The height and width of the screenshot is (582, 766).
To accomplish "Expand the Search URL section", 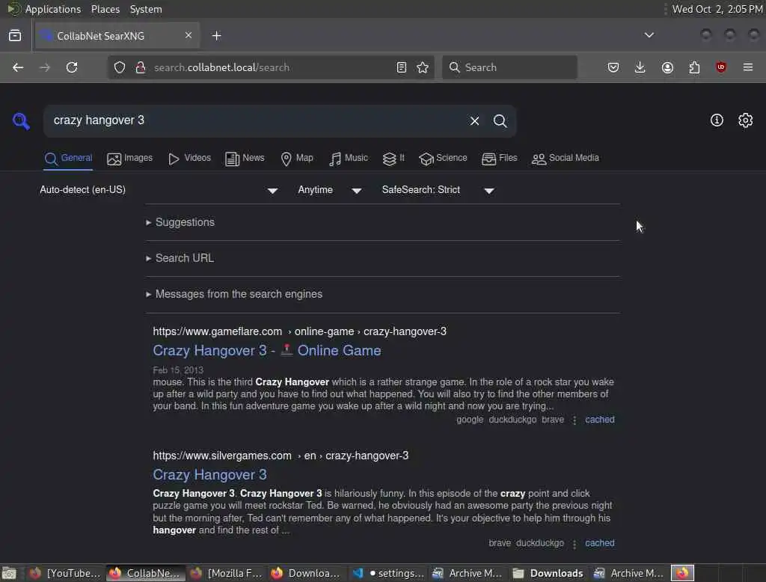I will point(180,258).
